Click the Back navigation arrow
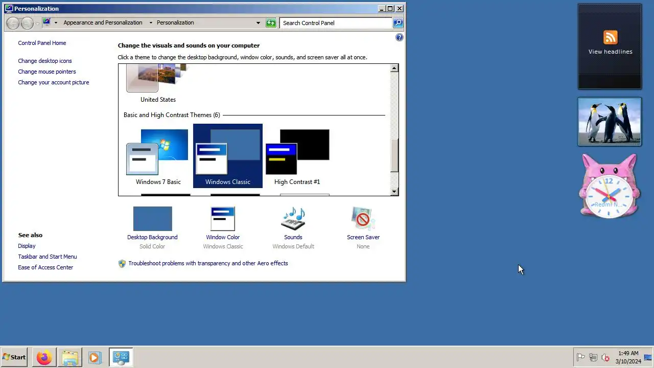 coord(13,22)
